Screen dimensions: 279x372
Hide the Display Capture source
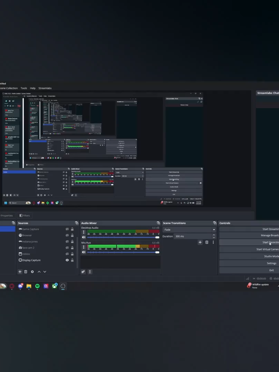point(67,260)
